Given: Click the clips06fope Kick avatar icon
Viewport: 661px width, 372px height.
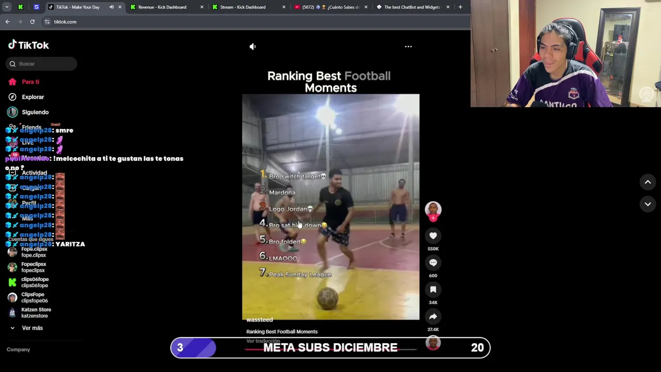Looking at the screenshot, I should (12, 282).
